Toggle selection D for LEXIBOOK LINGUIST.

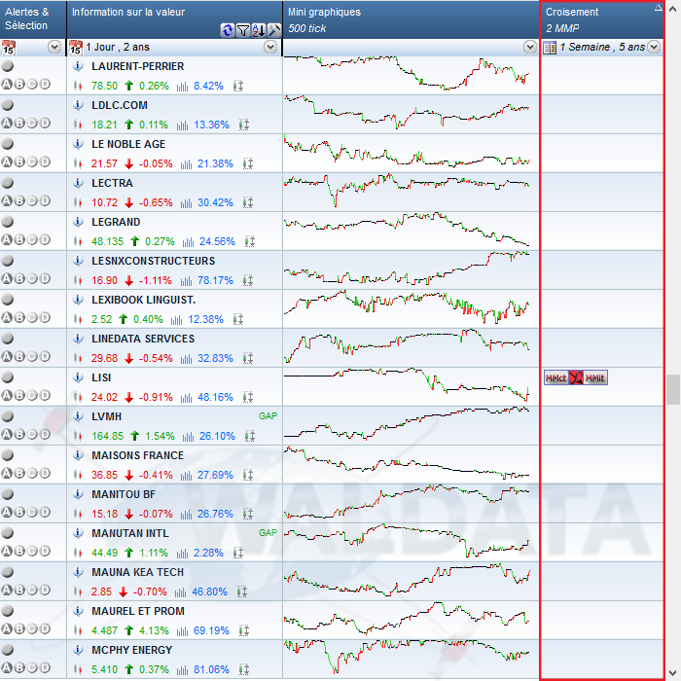coord(45,317)
